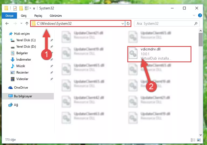Select Bu bilgisayar in the navigation pane

coord(23,96)
